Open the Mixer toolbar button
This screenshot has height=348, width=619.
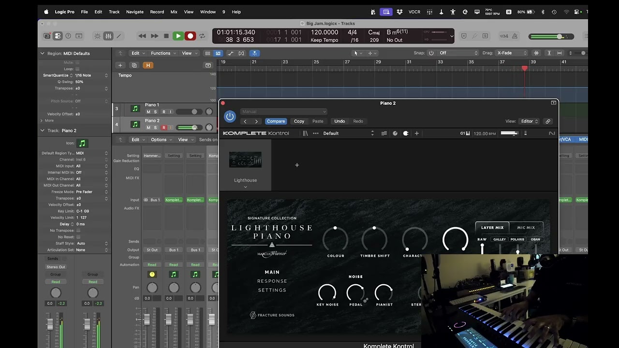[x=108, y=36]
